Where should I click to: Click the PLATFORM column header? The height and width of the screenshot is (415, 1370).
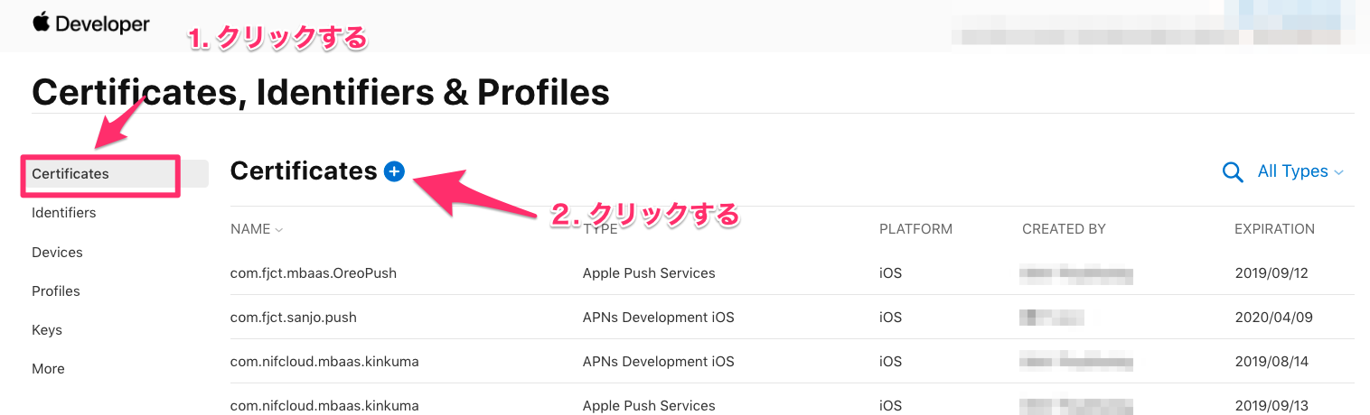[915, 229]
